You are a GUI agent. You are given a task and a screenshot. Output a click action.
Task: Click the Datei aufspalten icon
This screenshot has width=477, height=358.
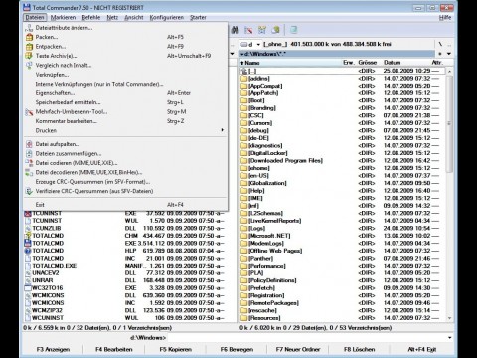tap(29, 144)
